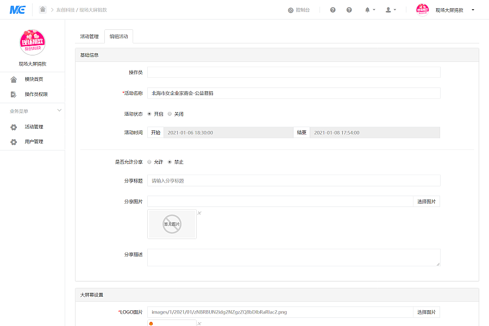This screenshot has height=326, width=489.
Task: Click the 大屏幕设置 panel header
Action: tap(277, 295)
